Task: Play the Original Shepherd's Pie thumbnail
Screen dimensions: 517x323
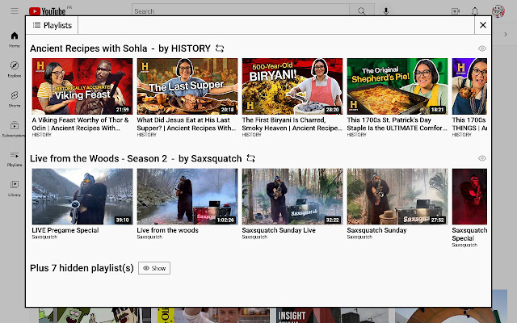Action: click(x=397, y=86)
